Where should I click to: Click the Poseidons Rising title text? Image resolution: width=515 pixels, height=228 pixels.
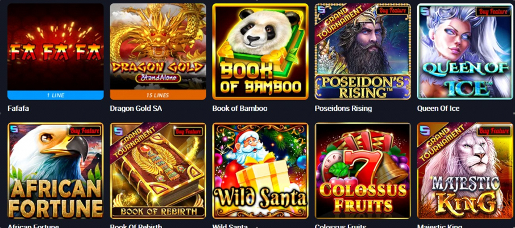pos(343,108)
